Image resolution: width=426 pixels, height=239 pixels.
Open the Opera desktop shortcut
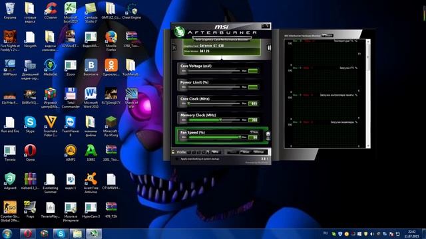(30, 153)
